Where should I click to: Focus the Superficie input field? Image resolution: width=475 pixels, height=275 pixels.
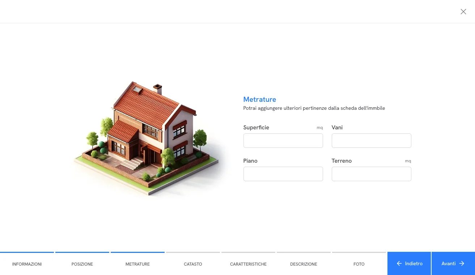[x=283, y=141]
